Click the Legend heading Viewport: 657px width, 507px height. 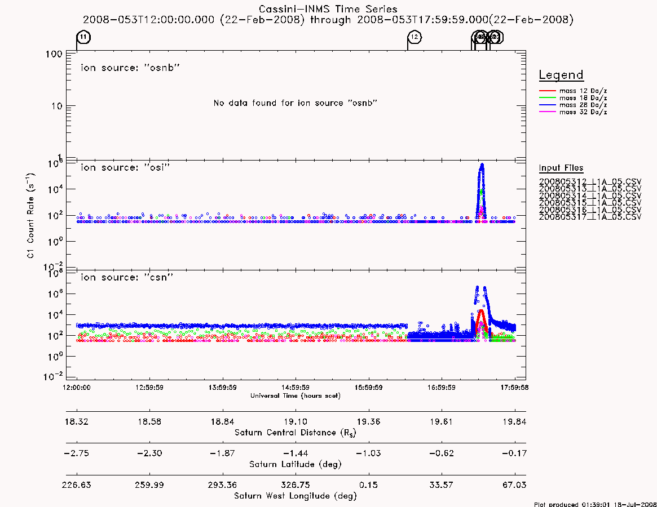coord(561,75)
